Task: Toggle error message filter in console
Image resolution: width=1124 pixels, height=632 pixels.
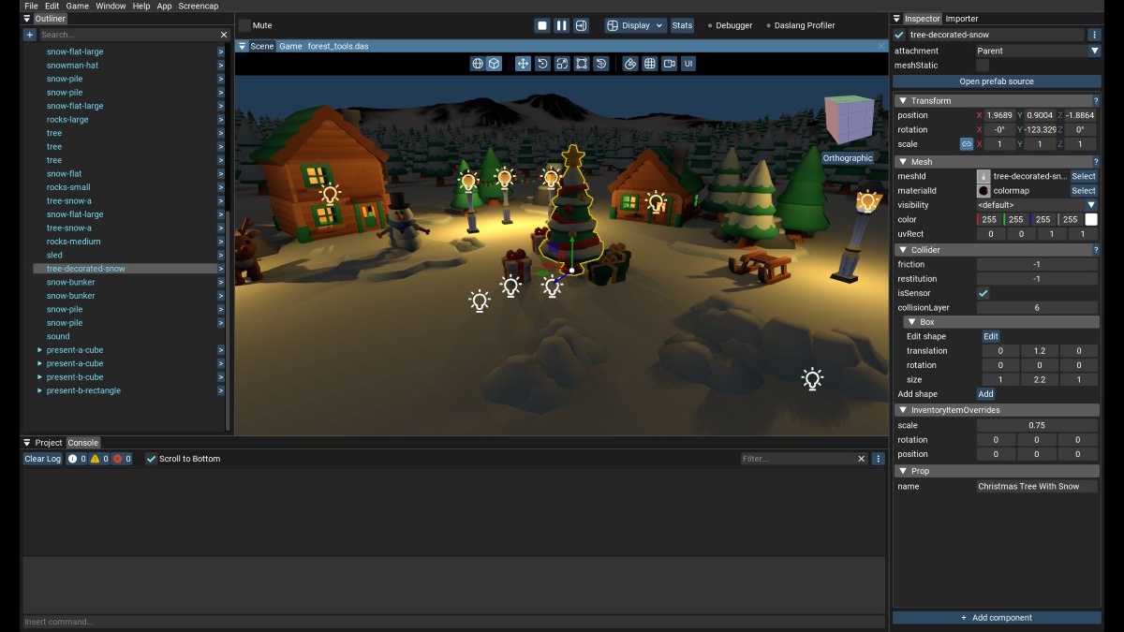Action: [122, 459]
